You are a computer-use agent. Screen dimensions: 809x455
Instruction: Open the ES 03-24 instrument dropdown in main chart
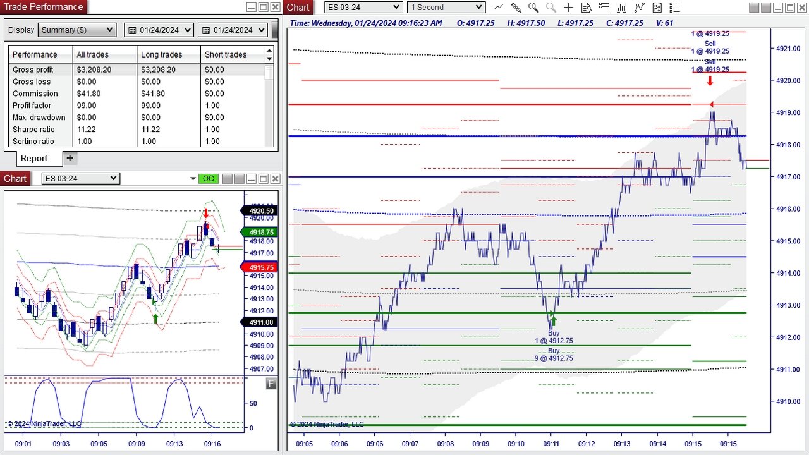363,8
